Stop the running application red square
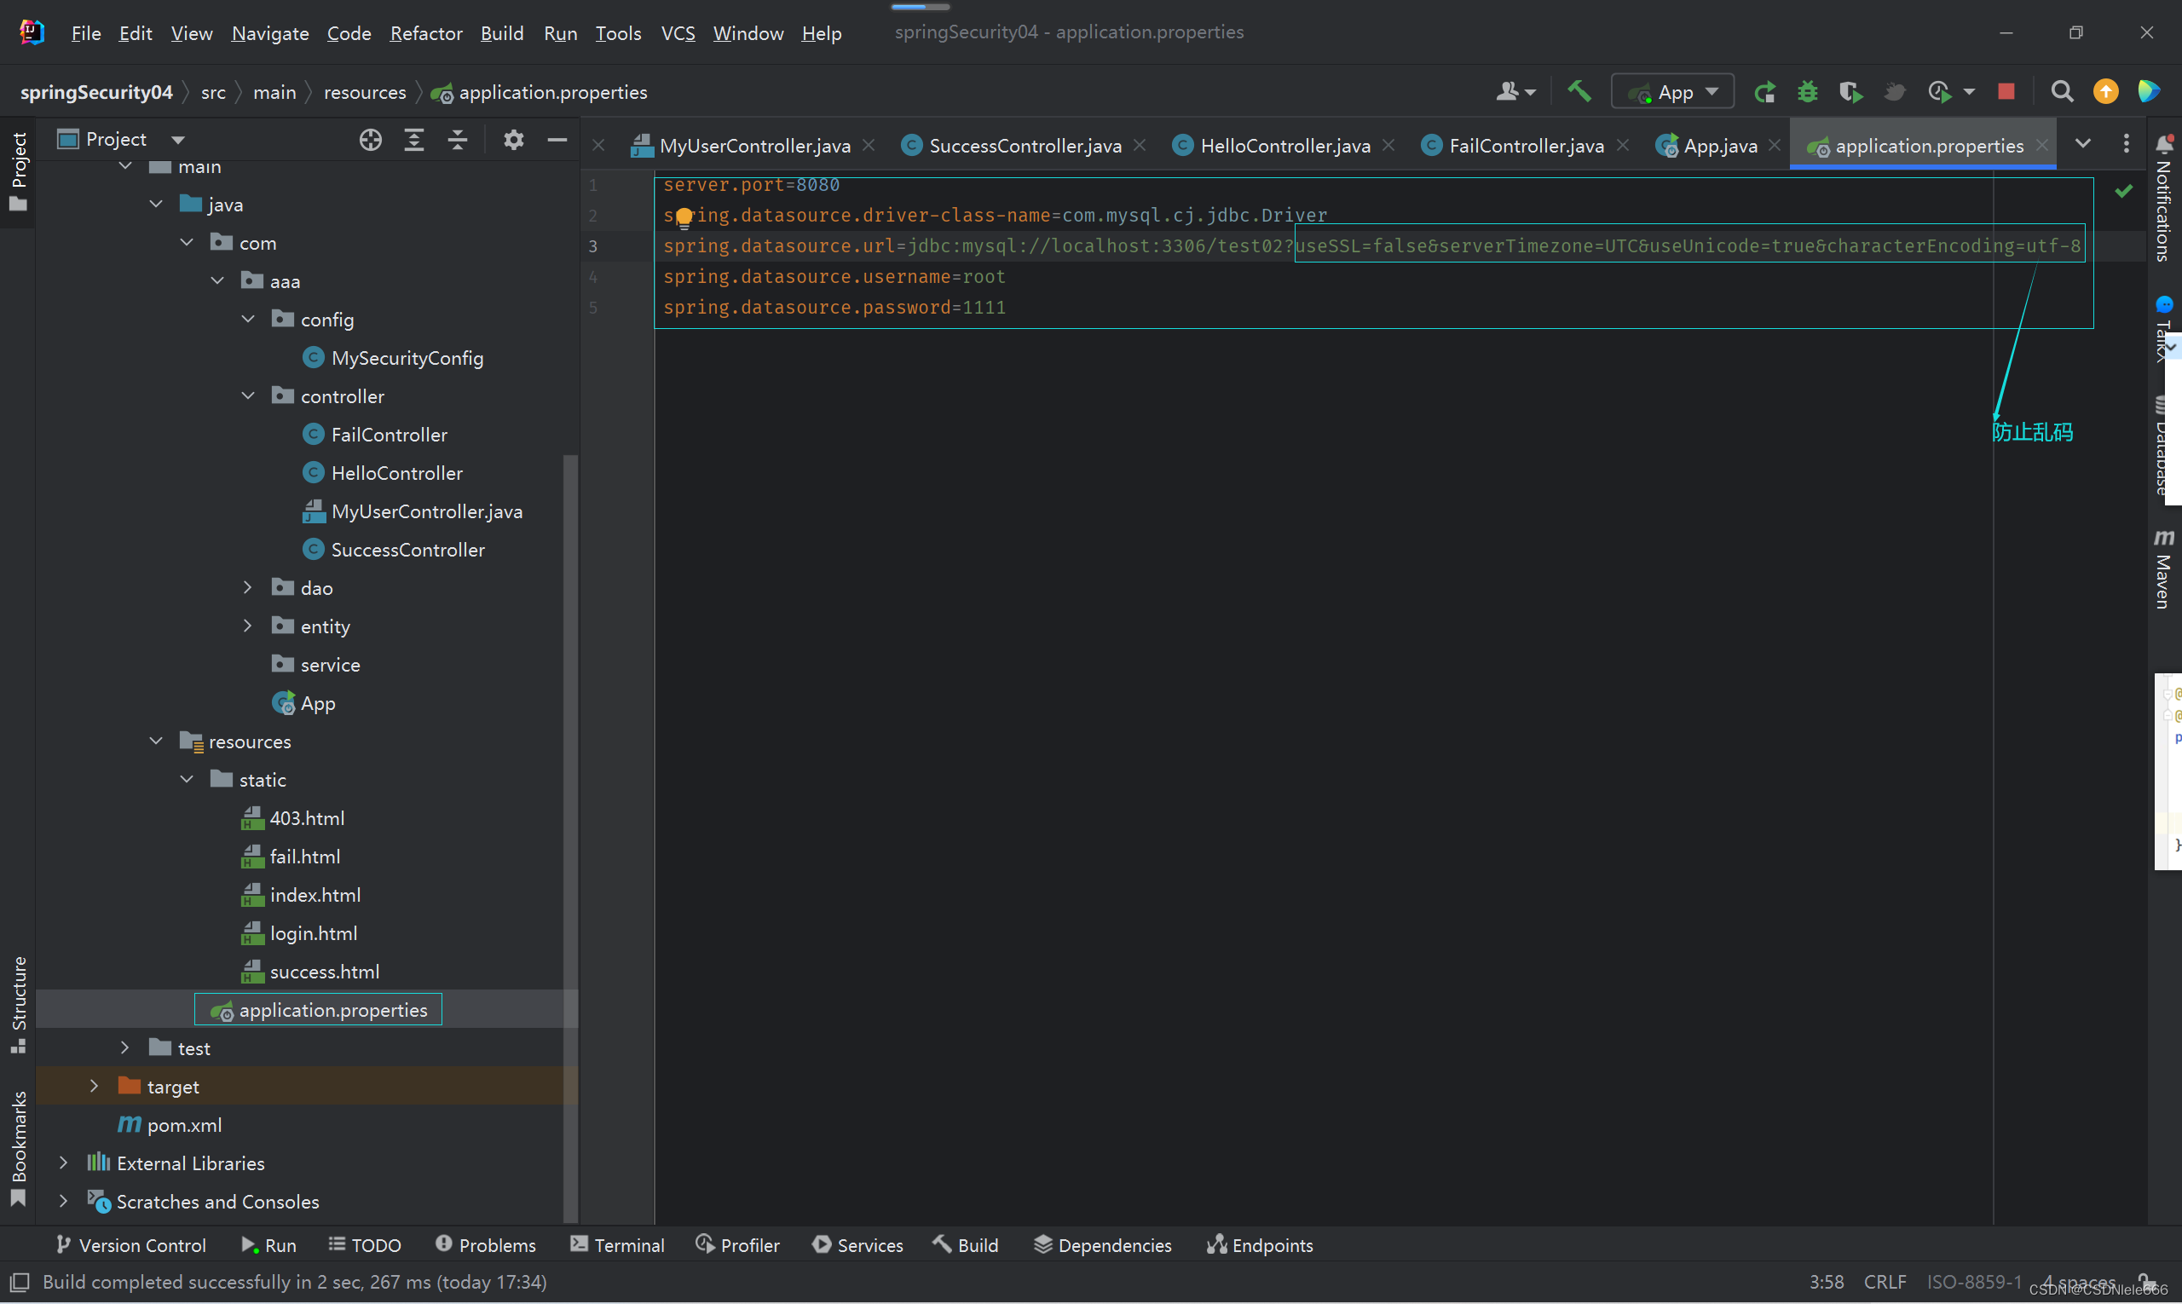Viewport: 2182px width, 1304px height. coord(2006,90)
